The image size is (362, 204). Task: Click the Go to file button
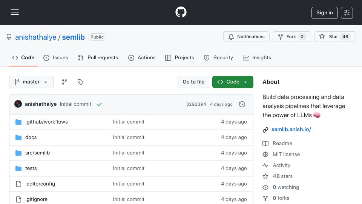(x=193, y=82)
